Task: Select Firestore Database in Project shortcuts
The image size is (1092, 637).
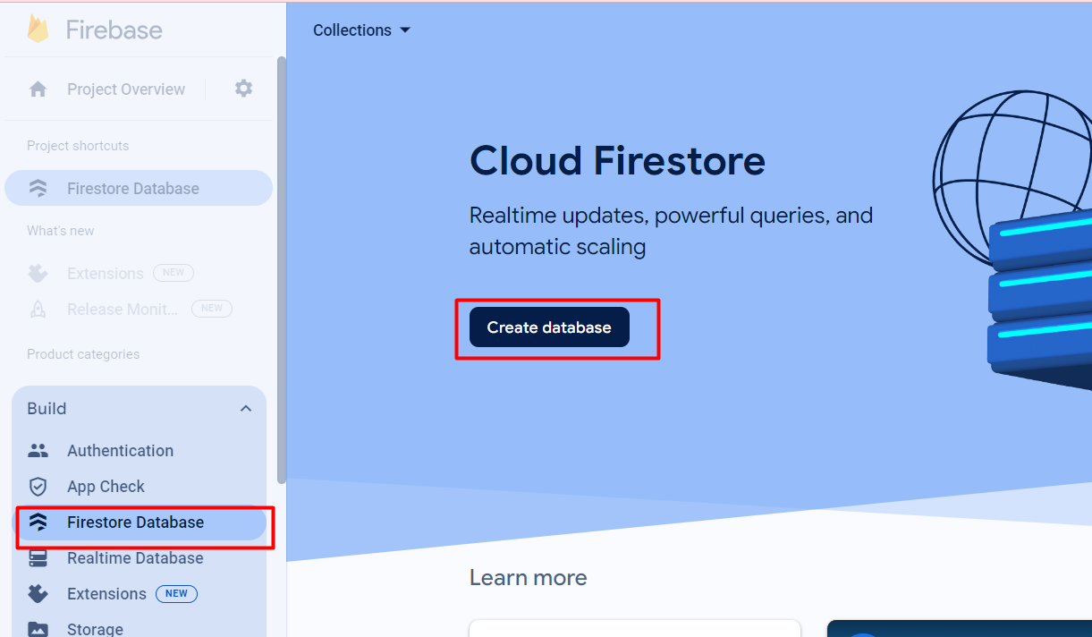Action: click(x=139, y=188)
